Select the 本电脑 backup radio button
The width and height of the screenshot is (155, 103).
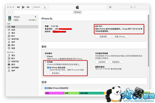46,62
